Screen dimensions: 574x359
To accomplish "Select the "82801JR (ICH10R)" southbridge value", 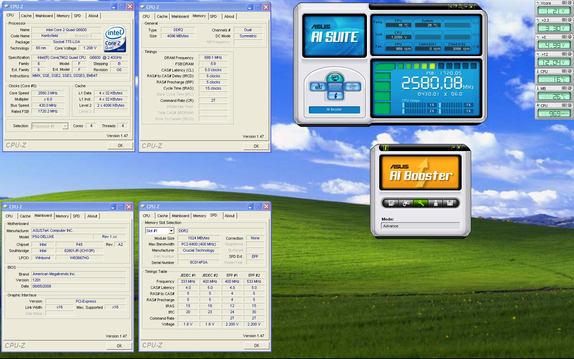I will pos(79,251).
